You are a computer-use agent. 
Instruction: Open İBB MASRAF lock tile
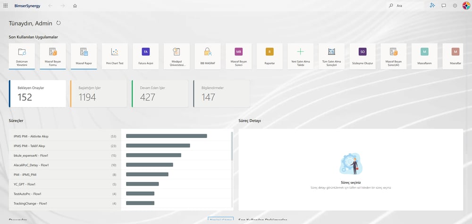pyautogui.click(x=208, y=56)
